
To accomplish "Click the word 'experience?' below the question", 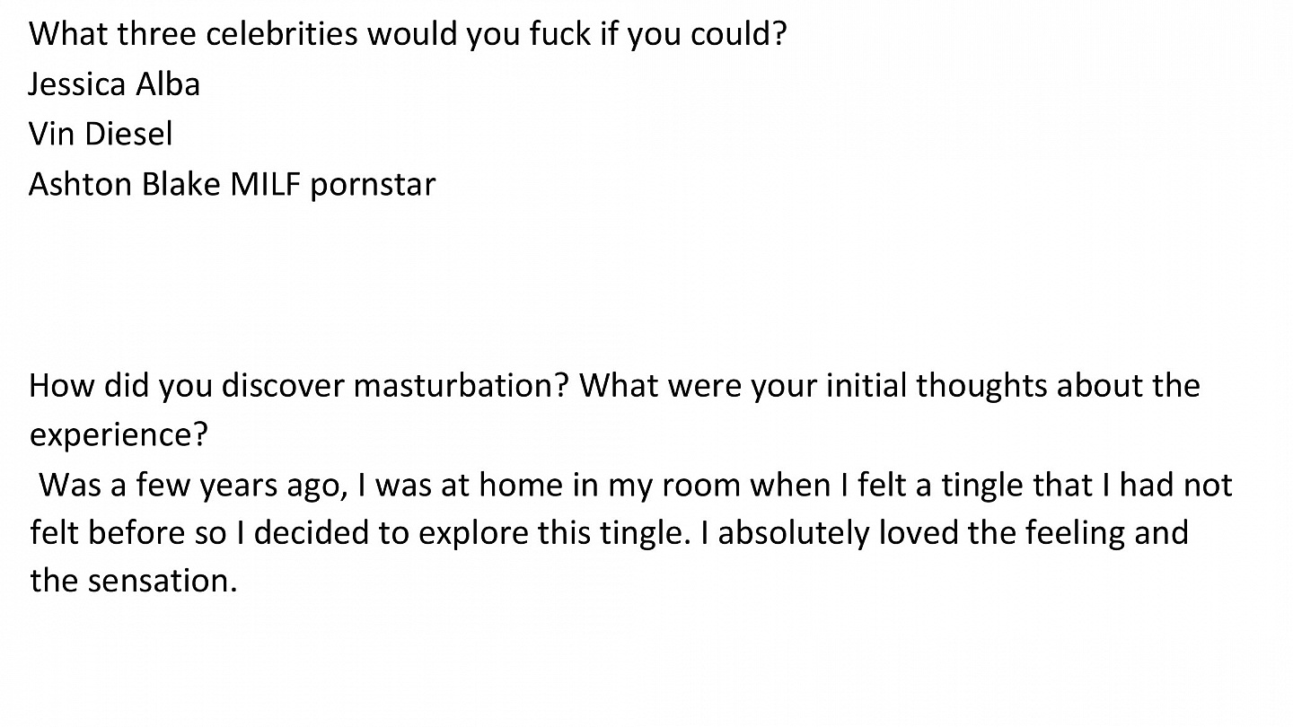I will [119, 435].
